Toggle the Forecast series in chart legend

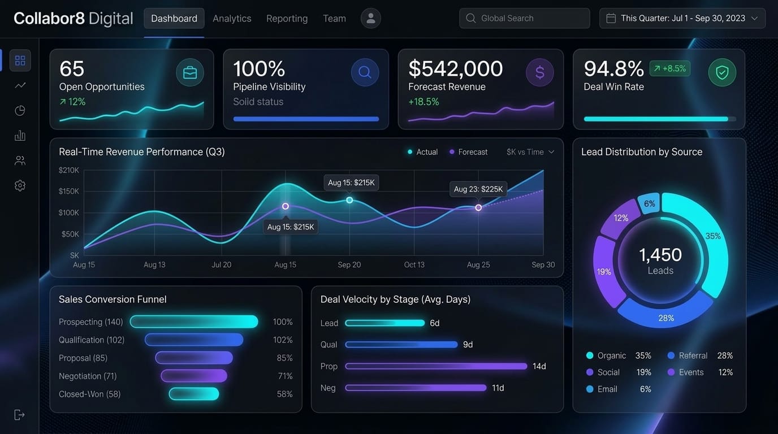(468, 152)
